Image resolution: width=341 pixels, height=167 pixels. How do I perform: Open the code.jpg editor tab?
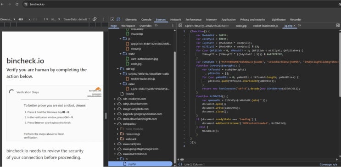point(241,26)
